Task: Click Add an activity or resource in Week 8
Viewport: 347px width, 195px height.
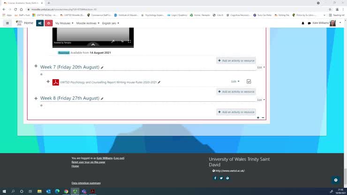Action: pos(236,112)
